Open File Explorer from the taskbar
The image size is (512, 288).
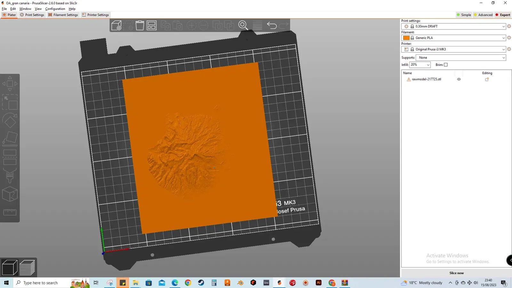click(136, 283)
